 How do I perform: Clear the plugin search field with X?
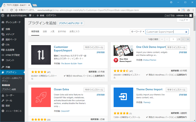click(186, 32)
